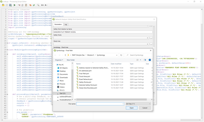The height and width of the screenshot is (122, 204).
Task: Select Final Path.qml file
Action: [84, 74]
